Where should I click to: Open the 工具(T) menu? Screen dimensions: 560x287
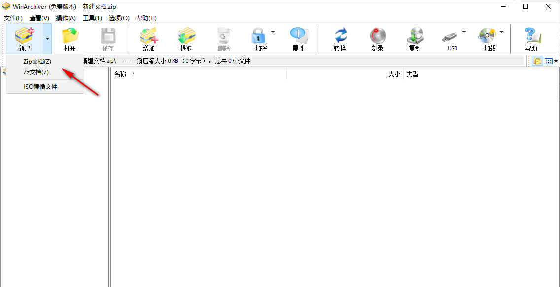(x=93, y=18)
